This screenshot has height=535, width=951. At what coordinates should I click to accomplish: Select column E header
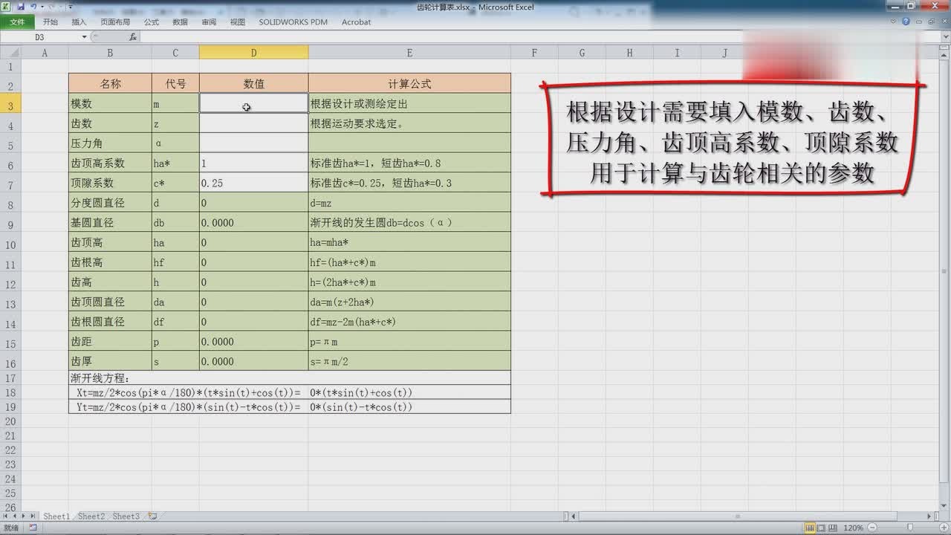[x=409, y=53]
